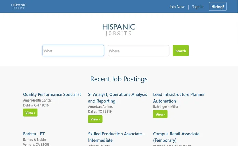Click the AmeriHealth Caritas company name
238x146 pixels.
coord(37,100)
